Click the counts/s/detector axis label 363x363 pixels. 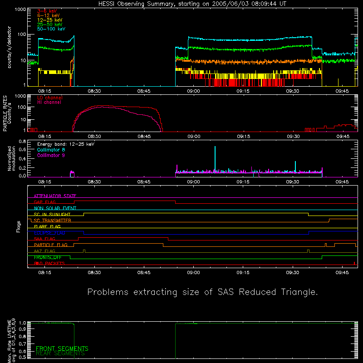pyautogui.click(x=10, y=47)
